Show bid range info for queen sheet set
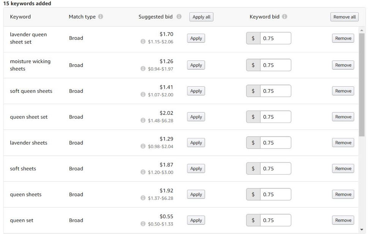The image size is (370, 234). click(143, 120)
